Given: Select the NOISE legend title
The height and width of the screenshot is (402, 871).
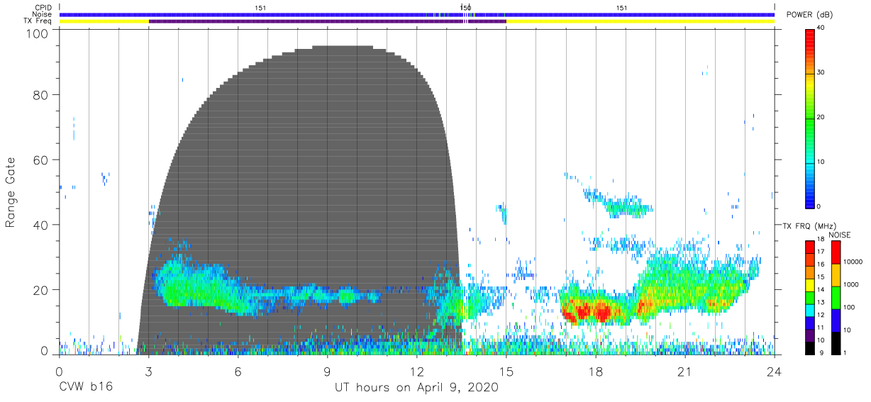Looking at the screenshot, I should click(x=840, y=235).
